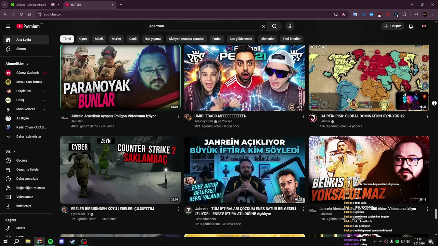
Task: Open the Chrome extensions puzzle icon
Action: pos(404,14)
